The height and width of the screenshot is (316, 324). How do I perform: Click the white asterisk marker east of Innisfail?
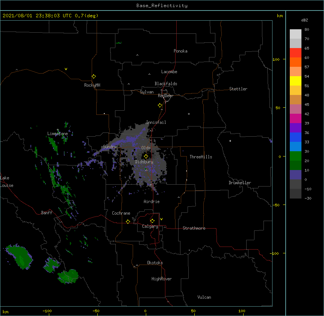[x=189, y=114]
